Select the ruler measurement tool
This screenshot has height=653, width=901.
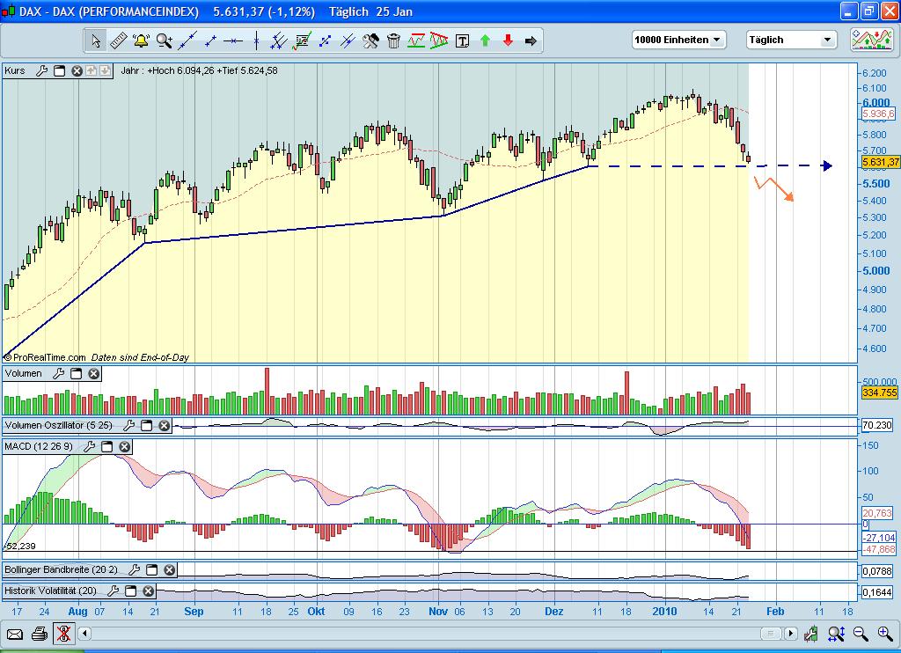point(119,40)
